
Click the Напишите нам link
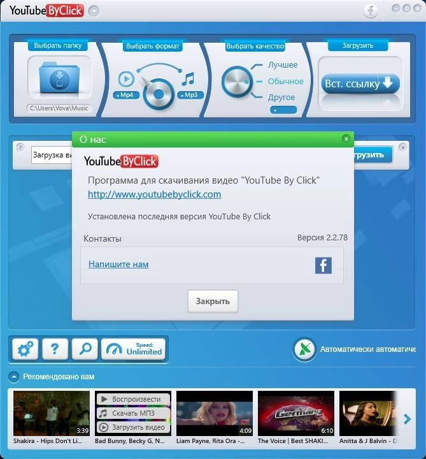pyautogui.click(x=118, y=264)
